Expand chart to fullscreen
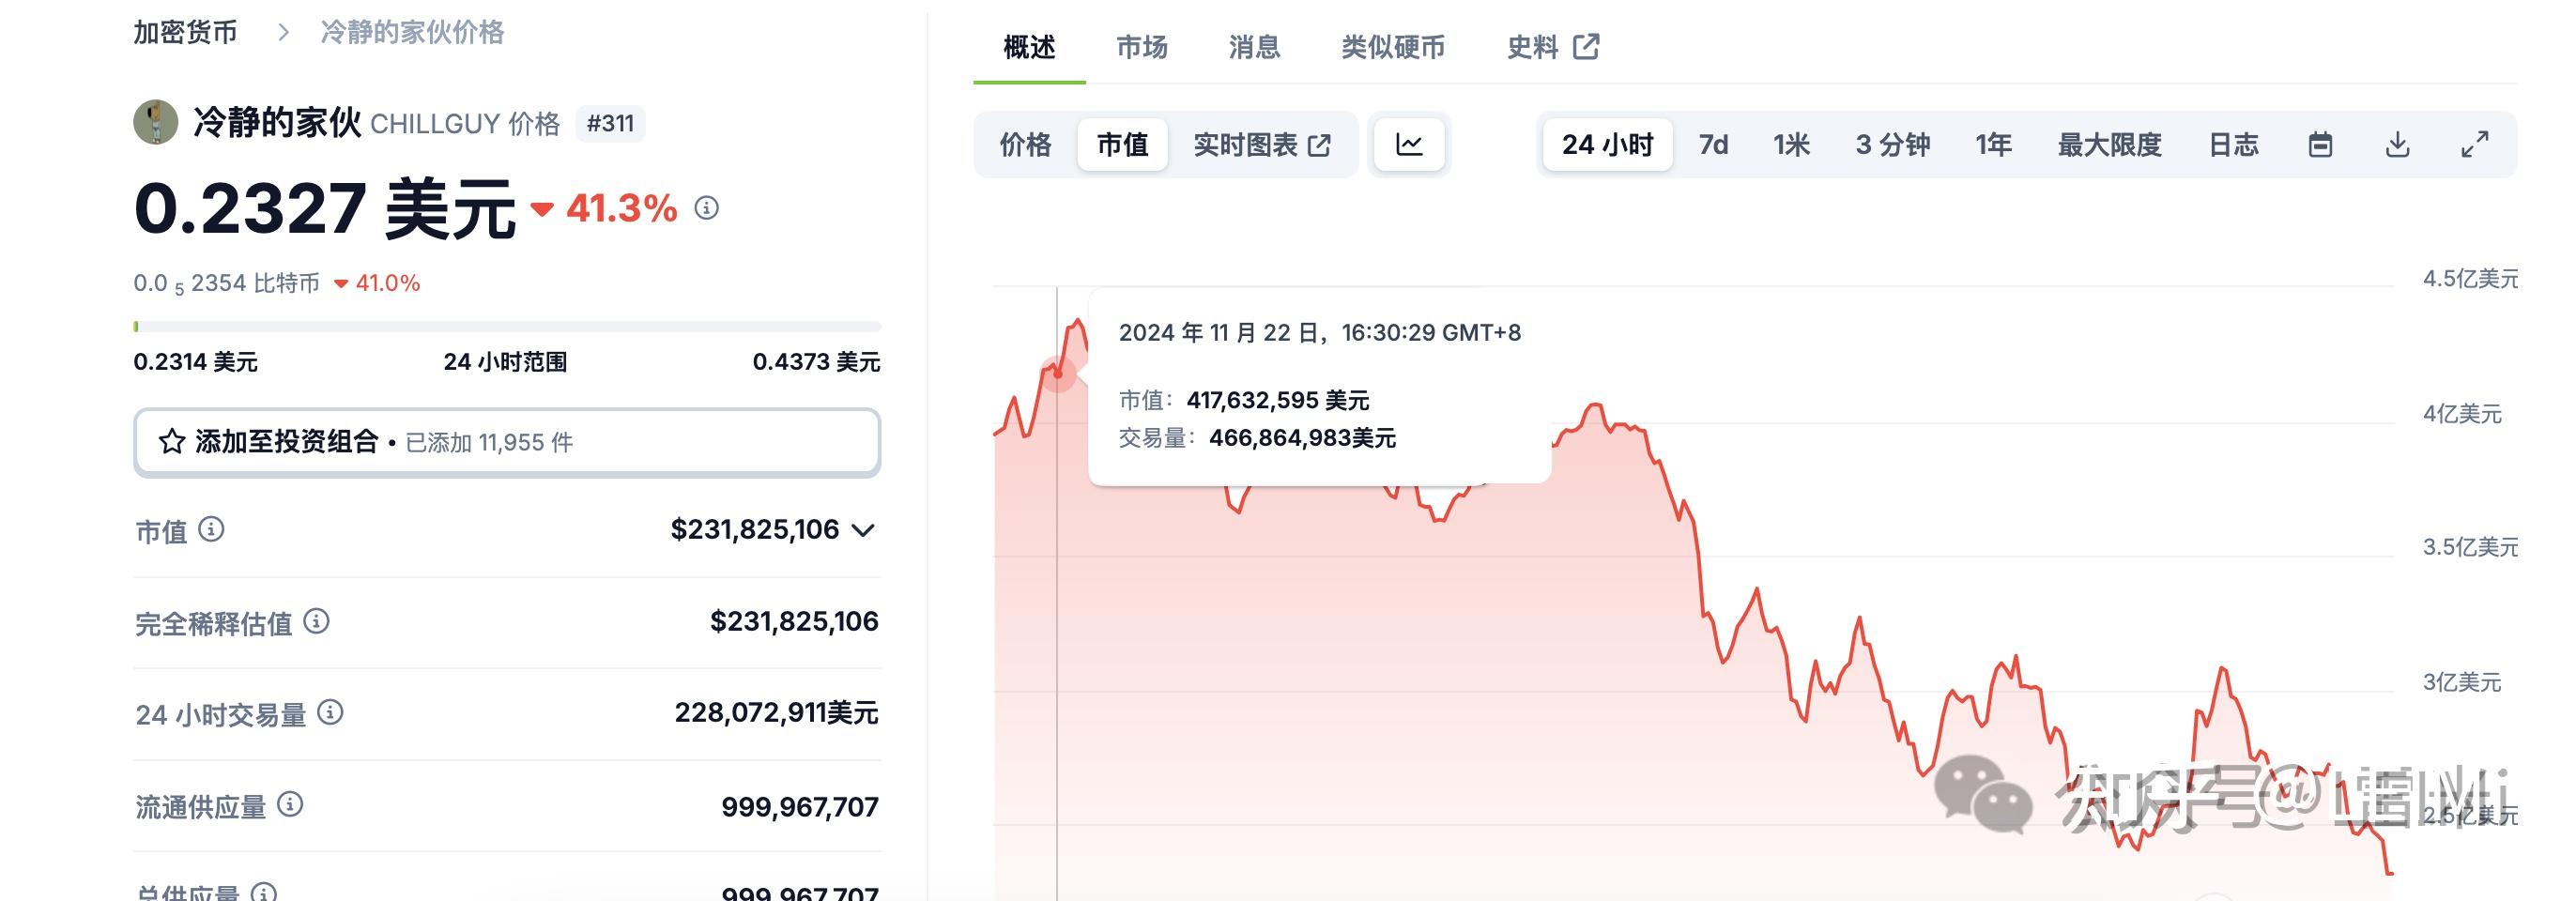 2477,144
